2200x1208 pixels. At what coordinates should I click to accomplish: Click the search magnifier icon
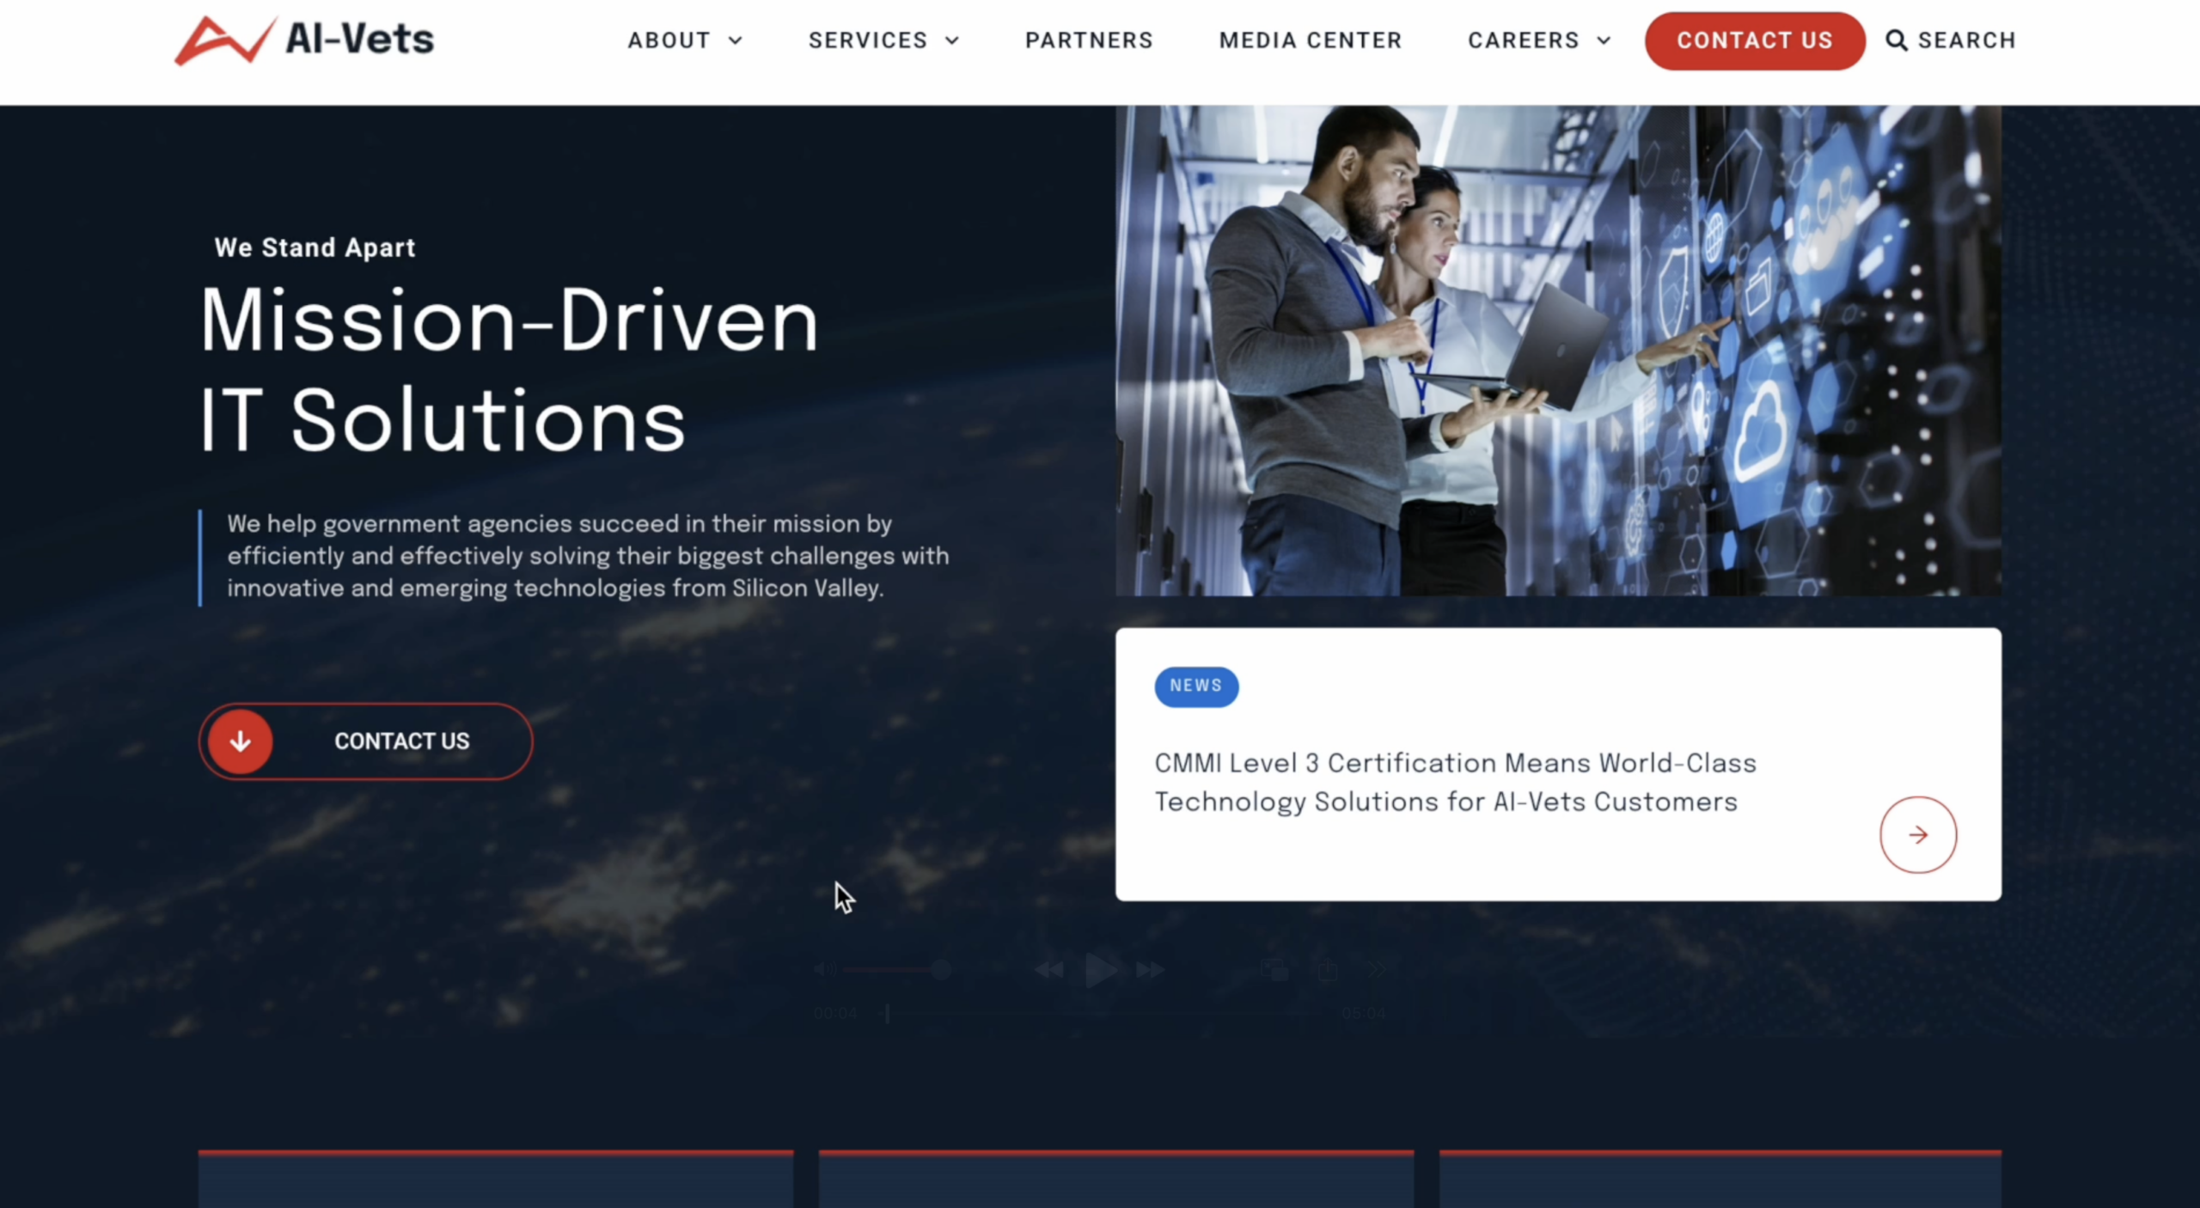click(x=1896, y=40)
